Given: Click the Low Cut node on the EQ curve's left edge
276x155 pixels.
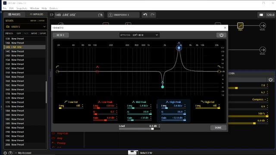Looking at the screenshot, I should pyautogui.click(x=57, y=71).
